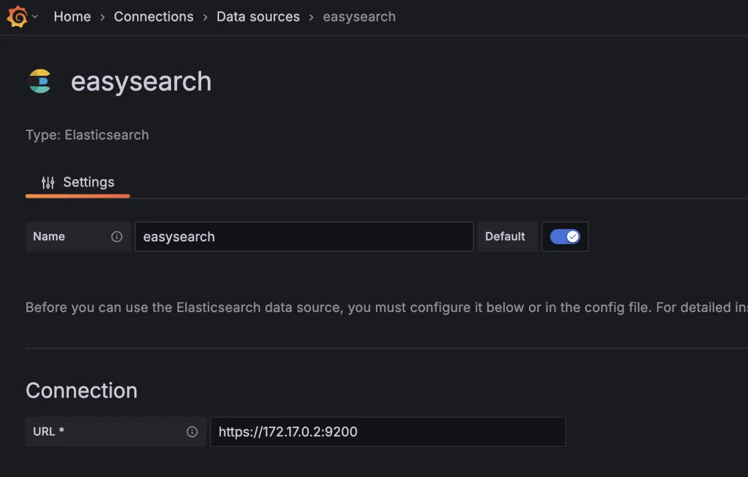Viewport: 748px width, 477px height.
Task: Open the Connections breadcrumb
Action: click(154, 17)
